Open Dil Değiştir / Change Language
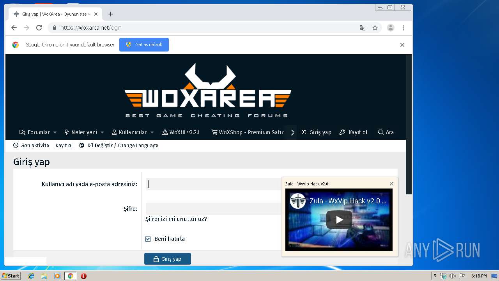 tap(119, 145)
